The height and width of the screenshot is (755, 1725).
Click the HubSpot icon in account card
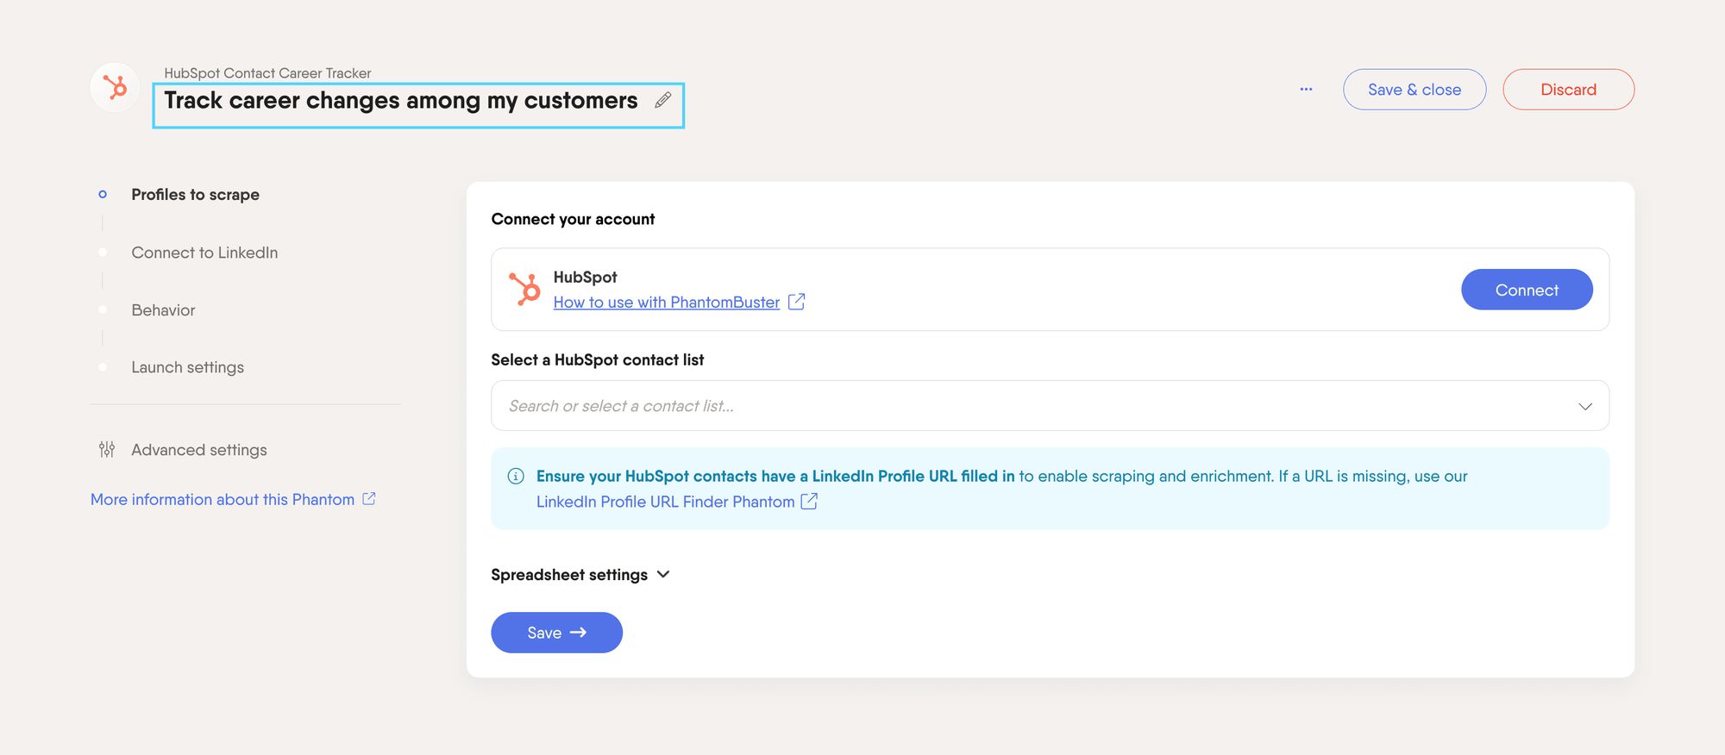(x=524, y=289)
